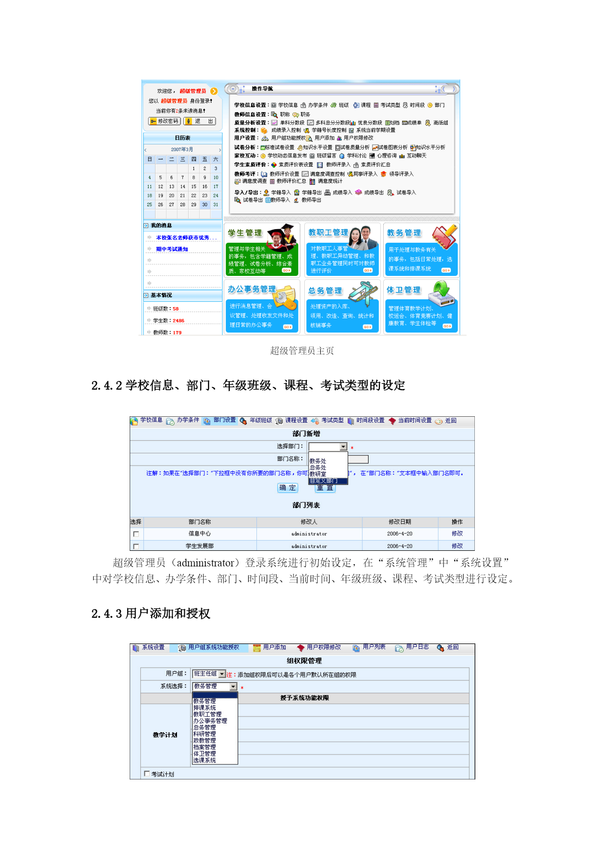Click the orange arrow next to 超级管理员
The height and width of the screenshot is (855, 605).
pos(214,91)
